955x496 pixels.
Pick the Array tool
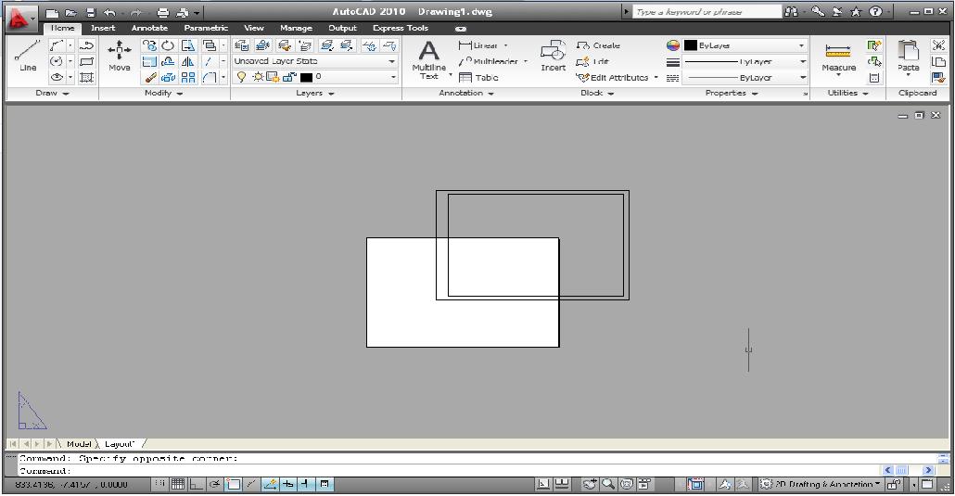[188, 77]
